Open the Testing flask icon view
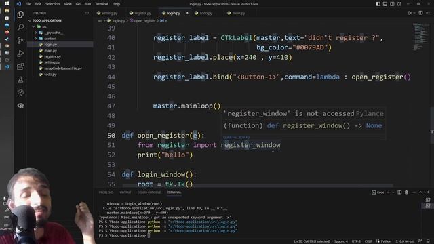Viewport: 434px width, 244px height. click(x=20, y=80)
